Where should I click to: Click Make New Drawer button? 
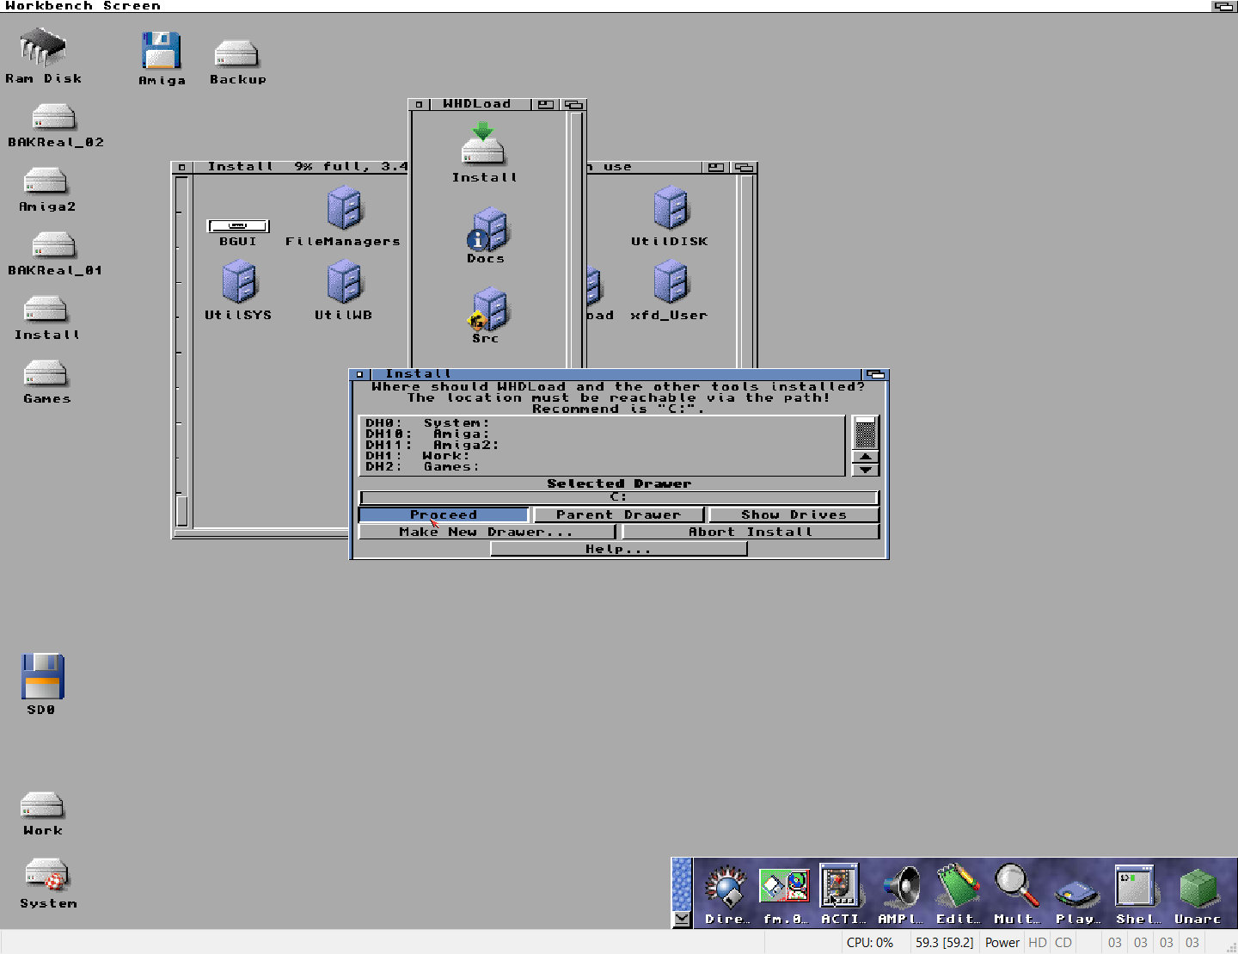click(487, 532)
